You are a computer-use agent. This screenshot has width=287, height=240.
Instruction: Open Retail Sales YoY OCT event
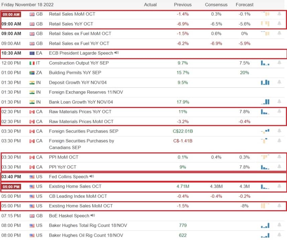pos(71,24)
